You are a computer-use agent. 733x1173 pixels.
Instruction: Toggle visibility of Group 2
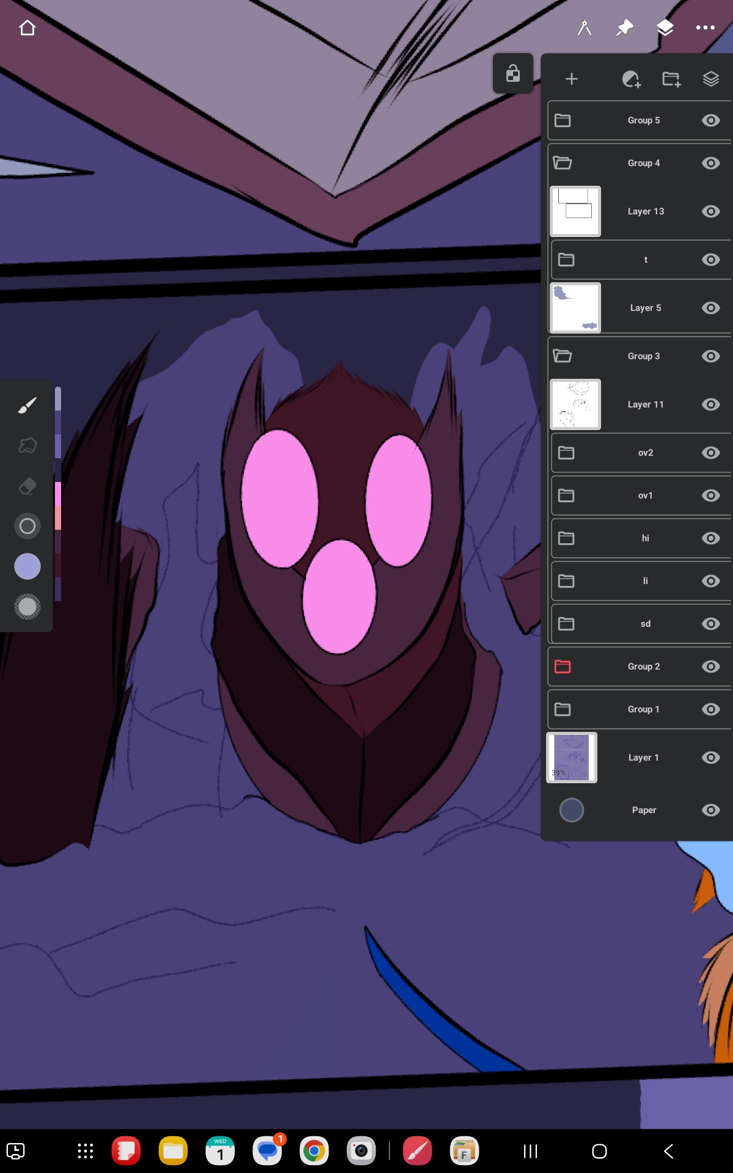[x=710, y=667]
